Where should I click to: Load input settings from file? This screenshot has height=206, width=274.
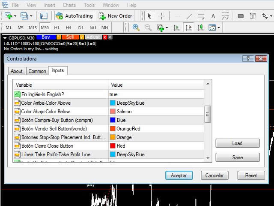pos(238,143)
